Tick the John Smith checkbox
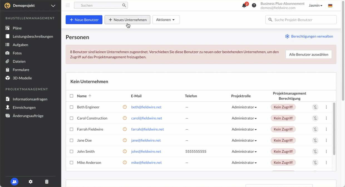Viewport: 345px width, 187px height. (x=72, y=151)
